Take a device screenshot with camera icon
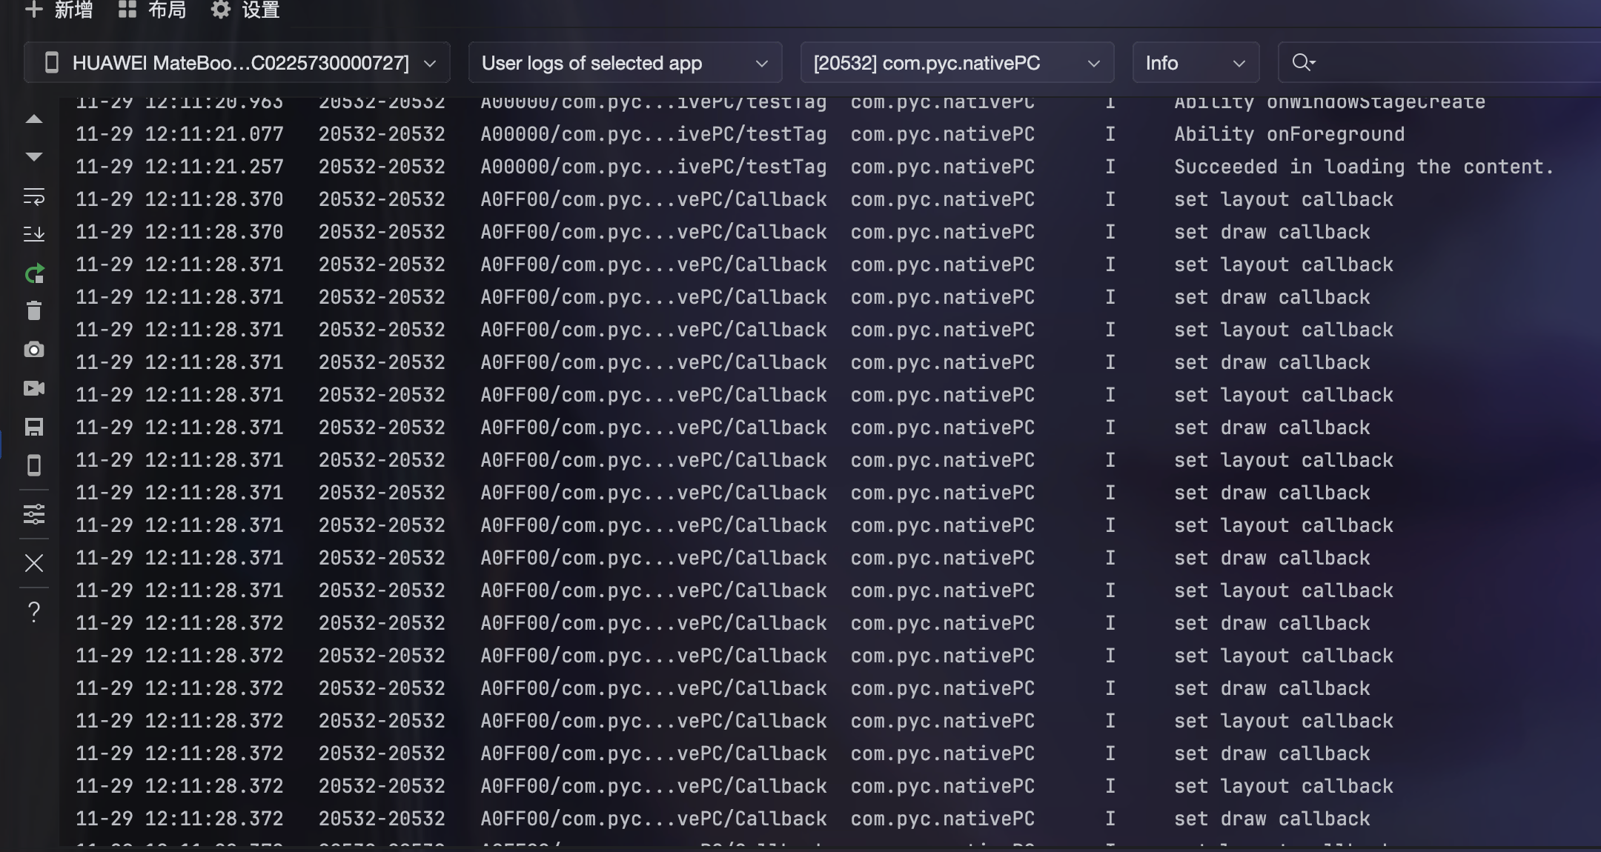Viewport: 1601px width, 852px height. coord(34,350)
